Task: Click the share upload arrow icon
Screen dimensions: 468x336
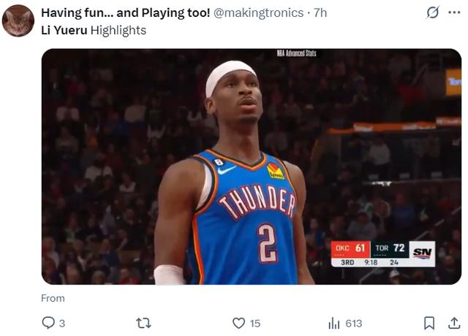Action: point(453,323)
